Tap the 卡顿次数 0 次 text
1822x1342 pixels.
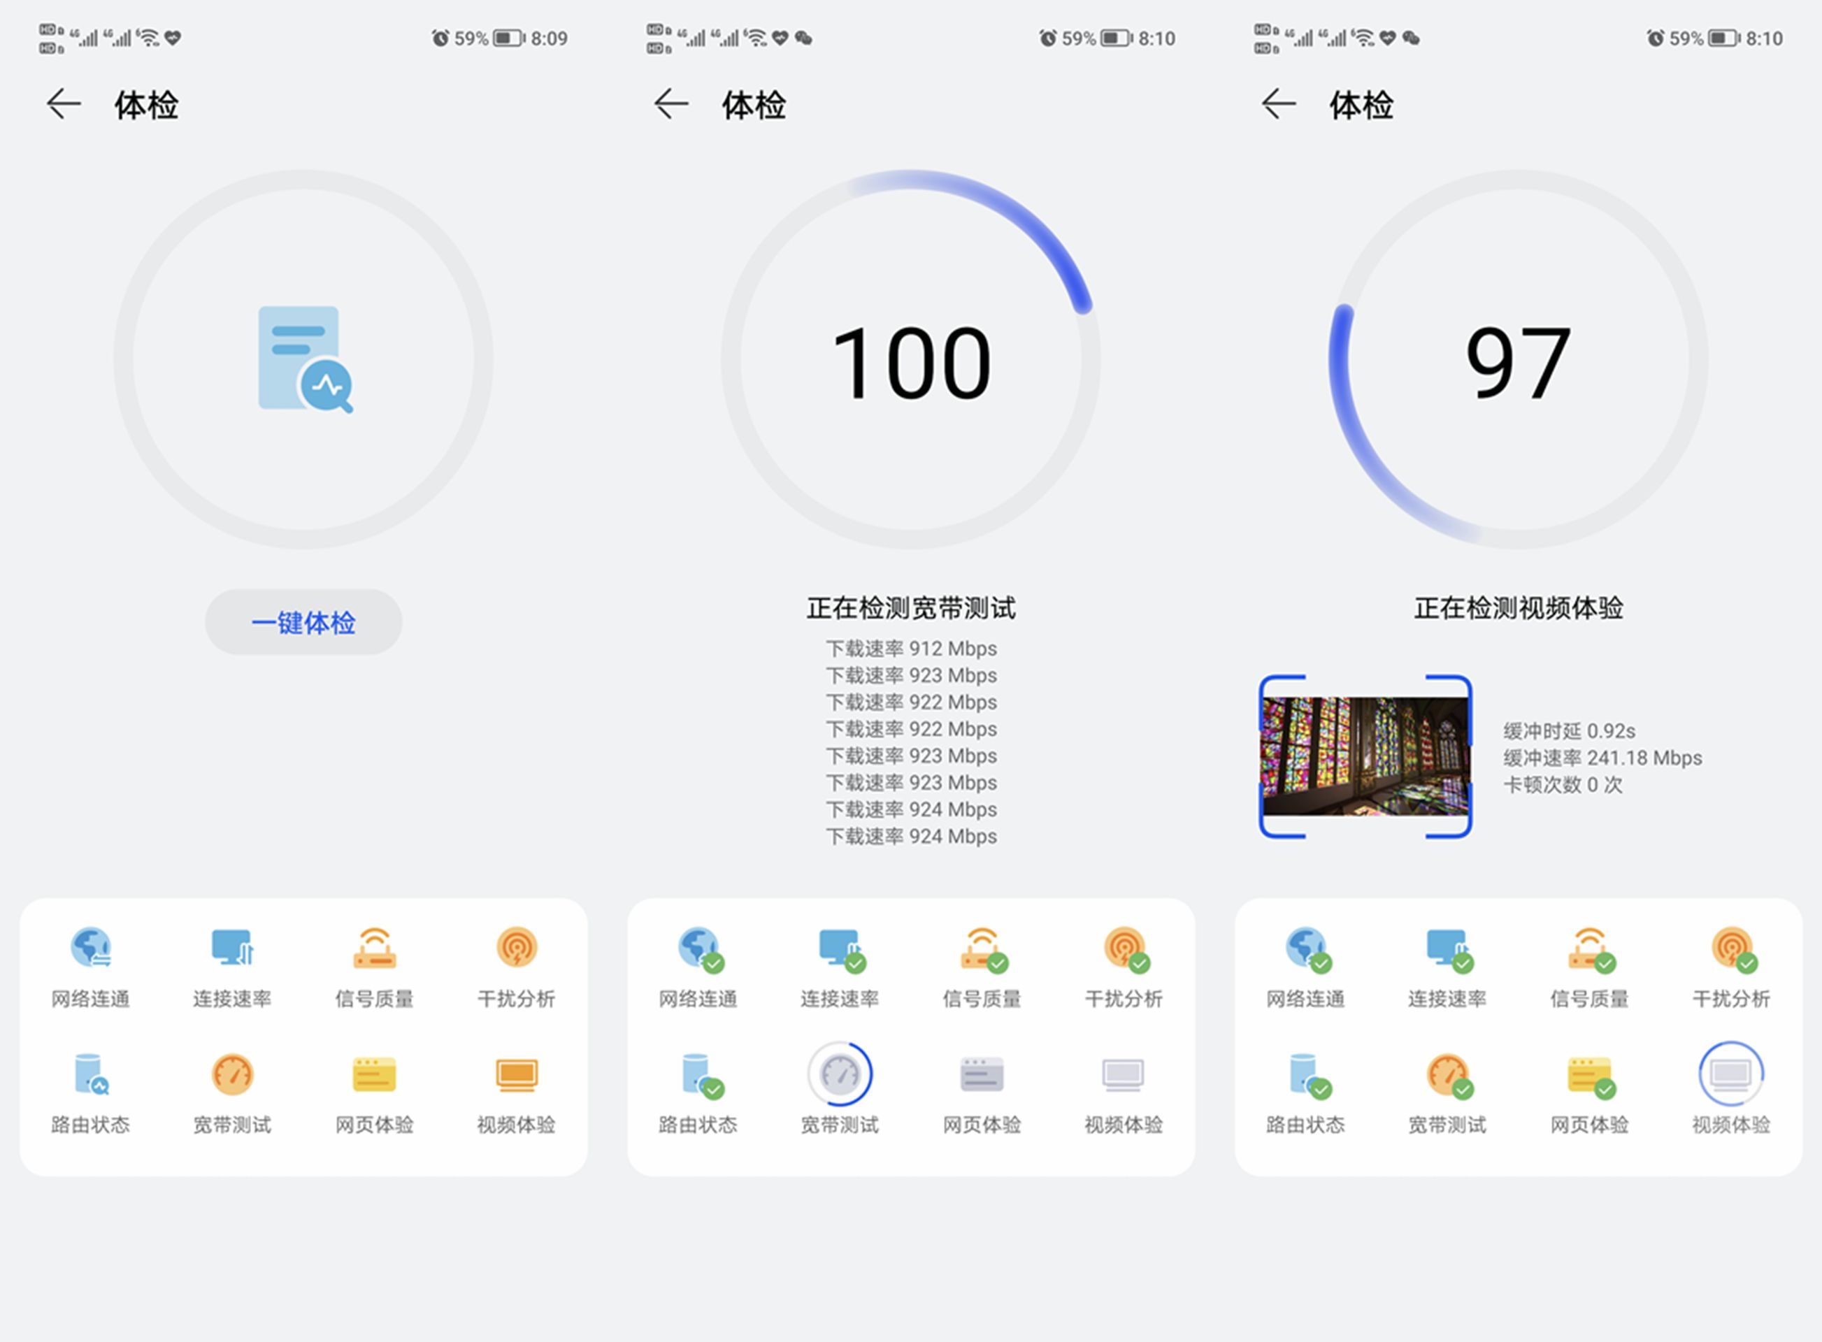tap(1563, 784)
